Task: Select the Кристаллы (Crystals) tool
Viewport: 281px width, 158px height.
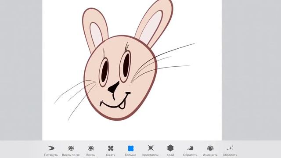Action: [150, 151]
